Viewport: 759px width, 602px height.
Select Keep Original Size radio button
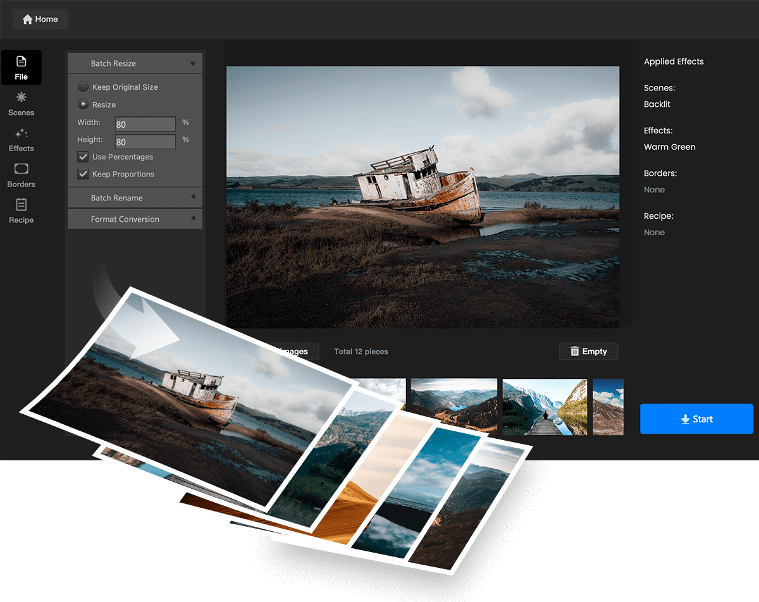point(83,87)
